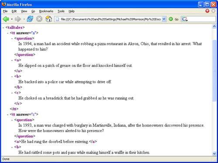
Task: Open the Bookmarks menu
Action: [46, 11]
